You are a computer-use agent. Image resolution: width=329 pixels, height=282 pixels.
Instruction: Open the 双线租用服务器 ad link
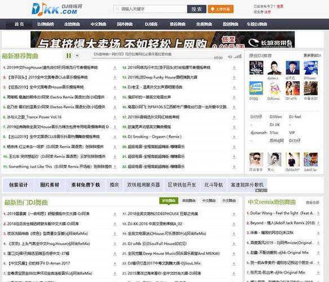coord(144,185)
